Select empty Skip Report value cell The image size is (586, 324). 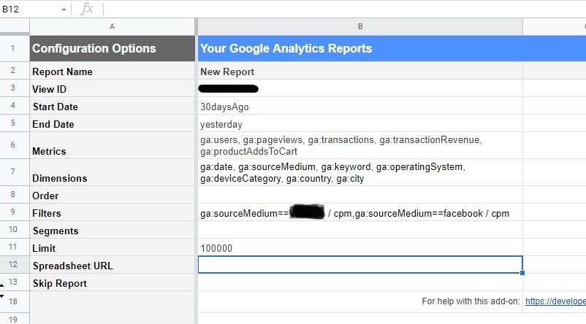click(360, 282)
